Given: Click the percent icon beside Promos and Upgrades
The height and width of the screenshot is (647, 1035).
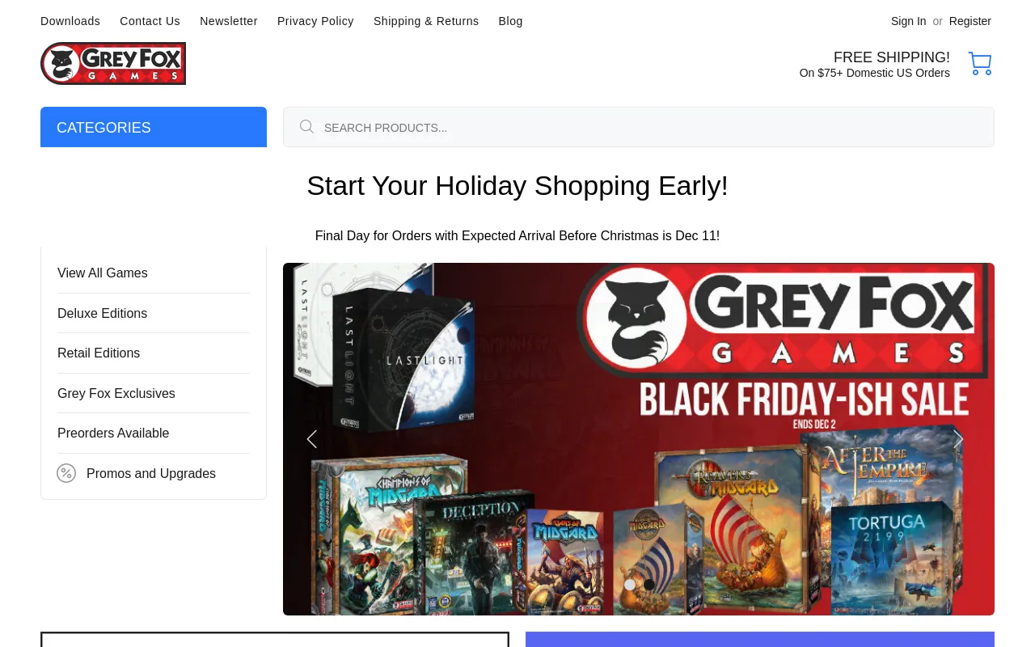Looking at the screenshot, I should click(66, 473).
